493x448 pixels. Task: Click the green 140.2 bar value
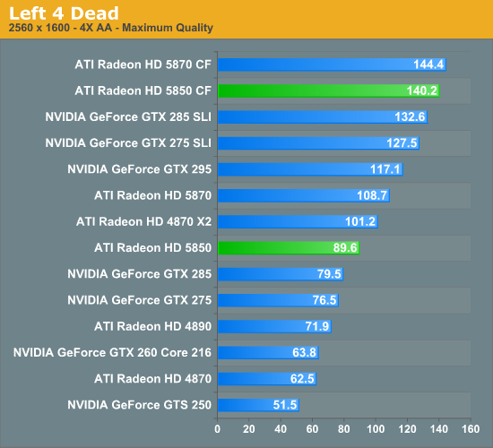(x=422, y=90)
